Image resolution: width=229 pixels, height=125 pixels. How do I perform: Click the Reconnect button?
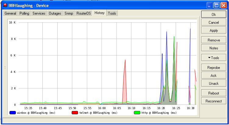click(214, 101)
